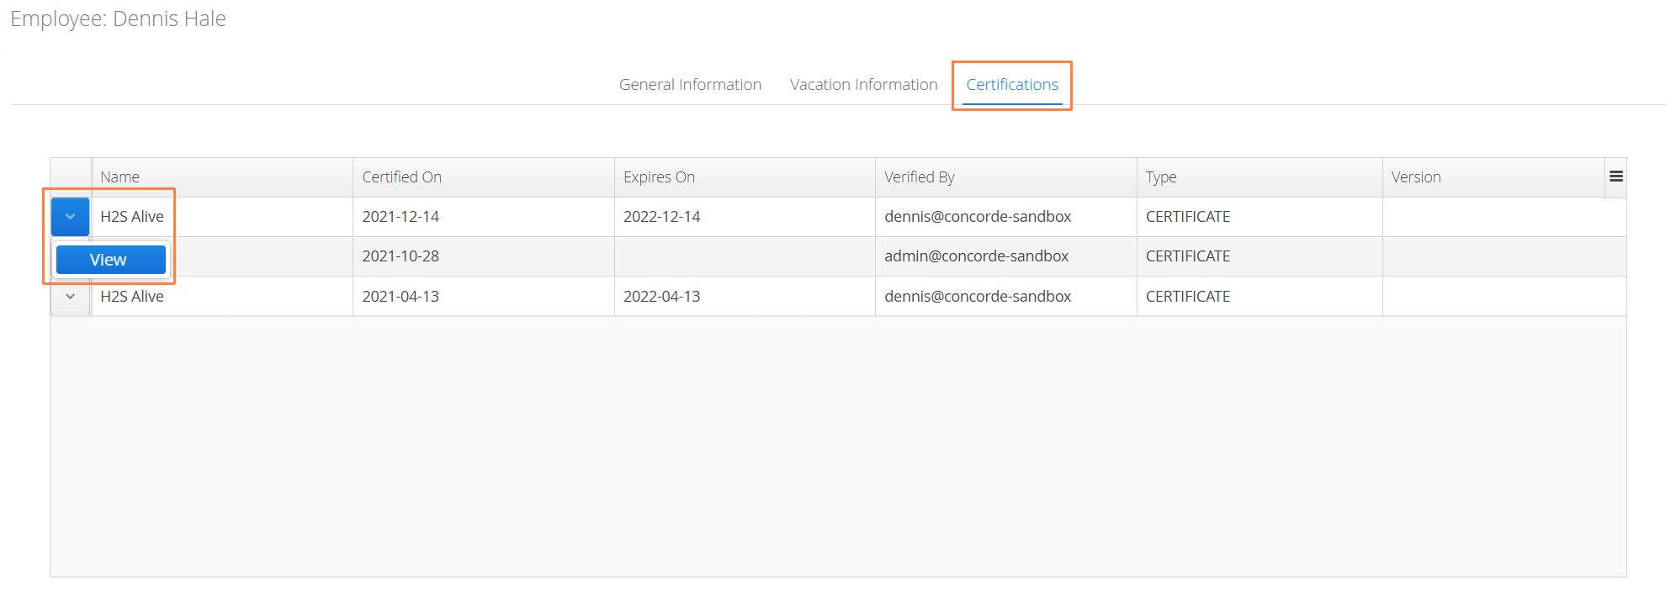
Task: Click dennis@concorde-sandbox in the 2021-12-14 row
Action: [x=978, y=217]
